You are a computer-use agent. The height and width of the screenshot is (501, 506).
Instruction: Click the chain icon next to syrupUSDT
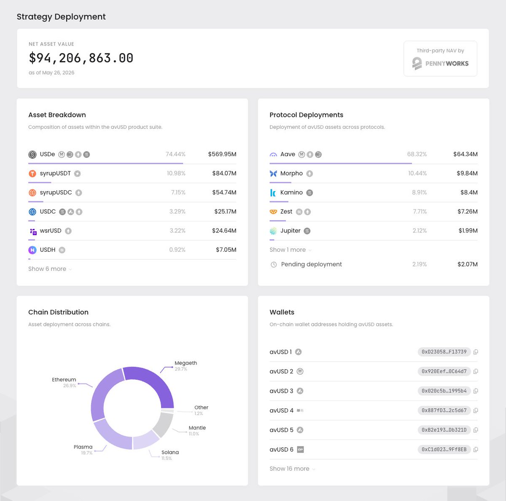[78, 173]
